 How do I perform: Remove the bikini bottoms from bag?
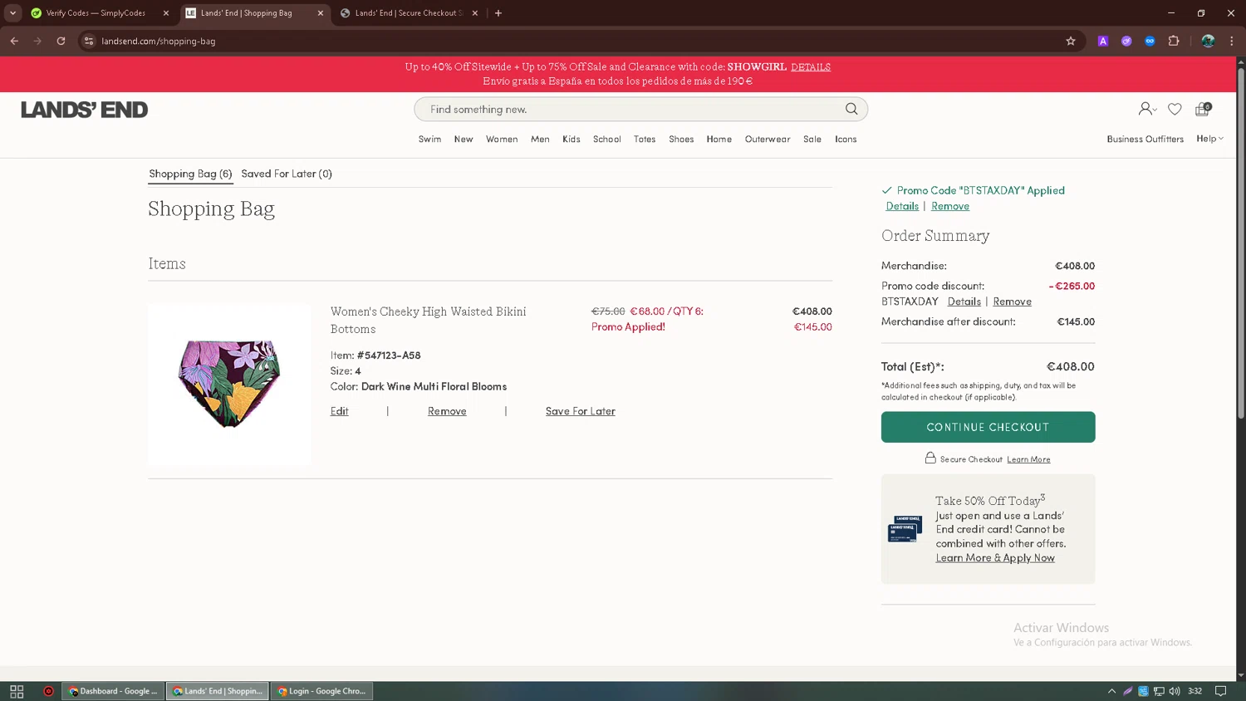[447, 411]
